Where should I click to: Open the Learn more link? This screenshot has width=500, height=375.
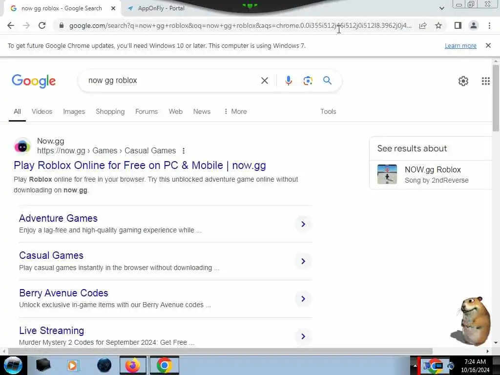click(460, 45)
